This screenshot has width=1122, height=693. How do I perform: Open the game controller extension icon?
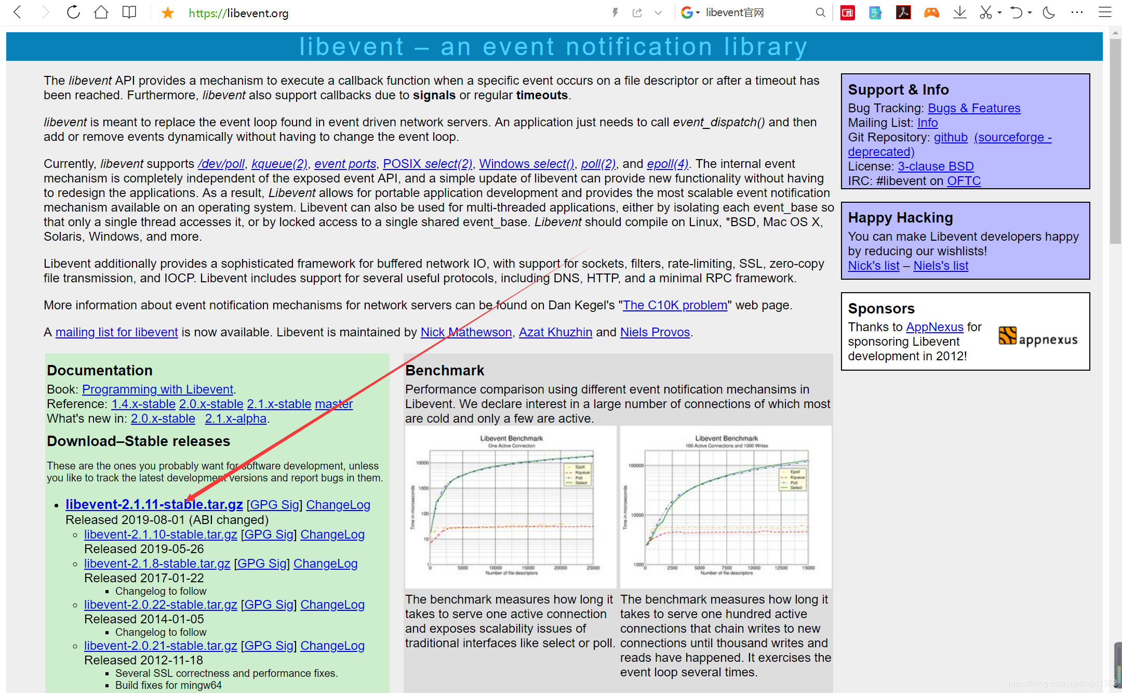tap(931, 12)
